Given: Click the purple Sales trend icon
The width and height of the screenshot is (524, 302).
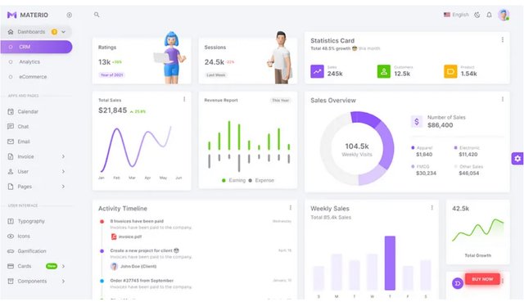Looking at the screenshot, I should (317, 71).
